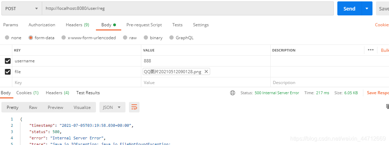The image size is (389, 145).
Task: Click the DESCRIPTION column header
Action: point(284,50)
